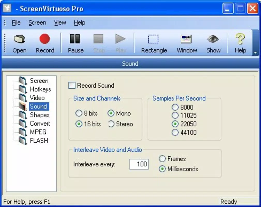The height and width of the screenshot is (207, 261).
Task: Expand the toolbar overflow arrow
Action: pyautogui.click(x=255, y=53)
